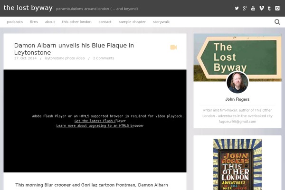The image size is (285, 190).
Task: Click the perambulations around london tagline
Action: tap(97, 9)
